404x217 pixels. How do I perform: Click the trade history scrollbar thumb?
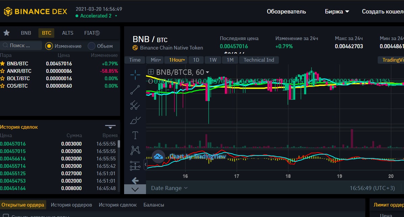(x=119, y=144)
